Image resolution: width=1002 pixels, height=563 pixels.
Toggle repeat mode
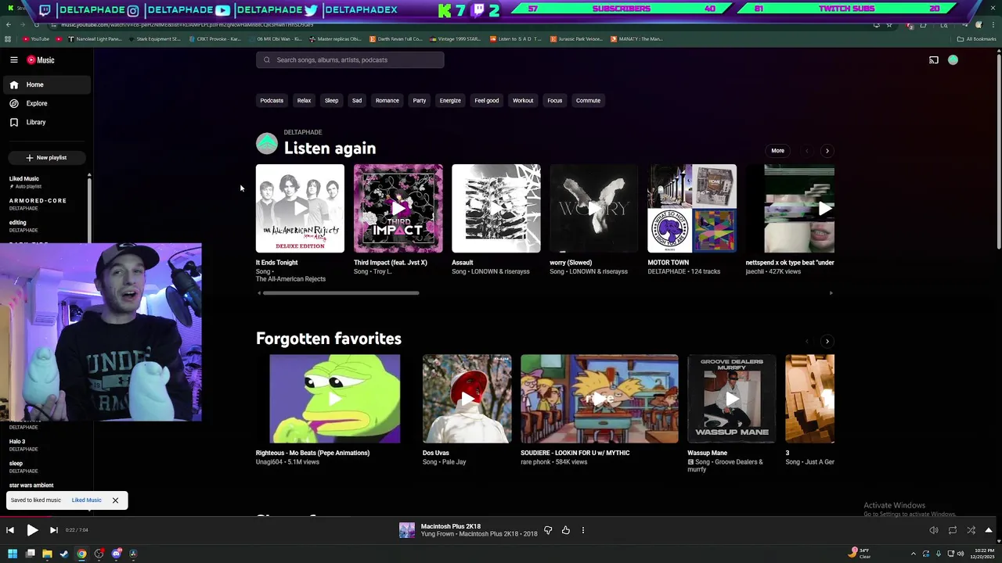coord(953,530)
